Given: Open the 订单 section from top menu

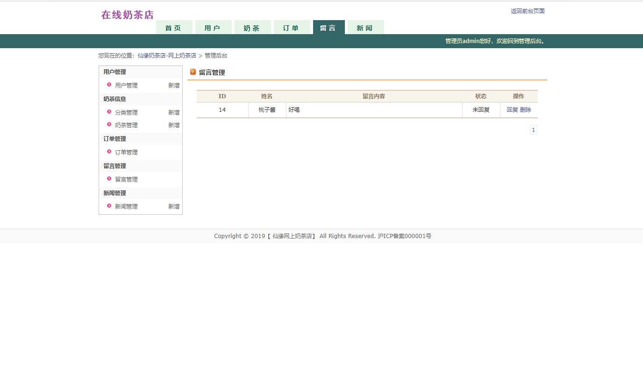Looking at the screenshot, I should pyautogui.click(x=292, y=28).
